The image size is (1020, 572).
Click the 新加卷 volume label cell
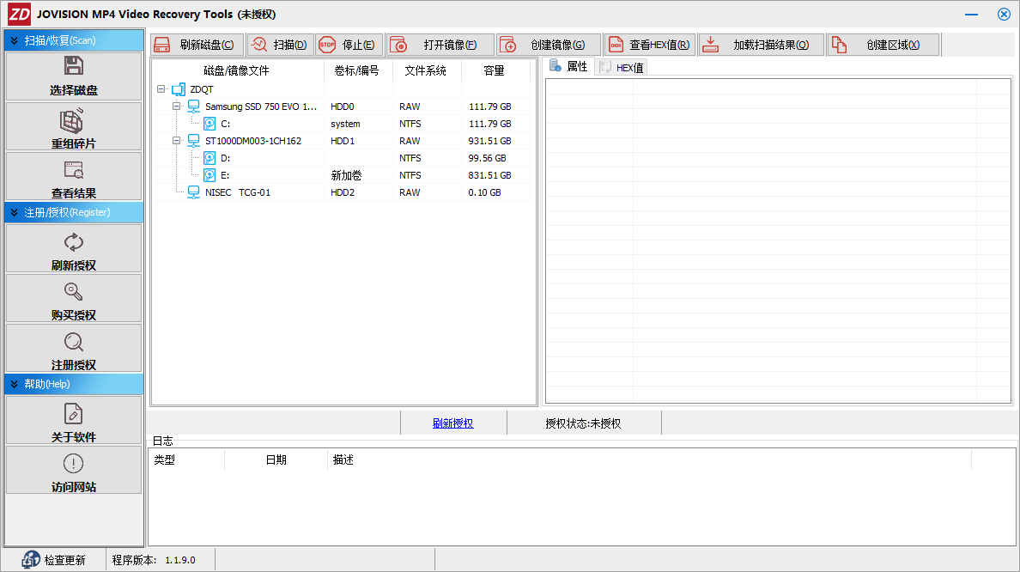pyautogui.click(x=346, y=175)
